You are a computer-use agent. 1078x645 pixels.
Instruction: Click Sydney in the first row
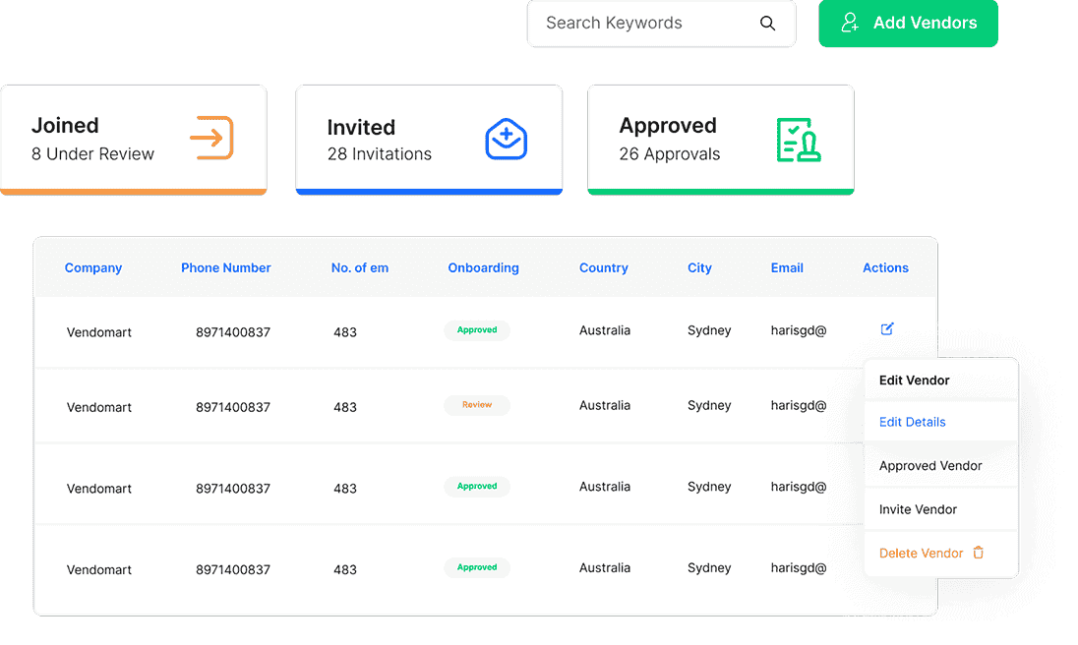(709, 330)
